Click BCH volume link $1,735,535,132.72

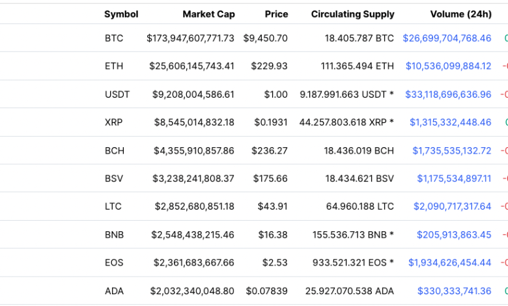[451, 150]
